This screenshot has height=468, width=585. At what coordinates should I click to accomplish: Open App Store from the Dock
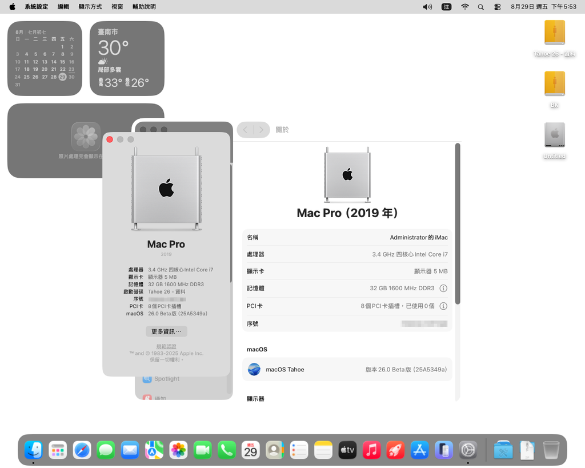click(x=420, y=450)
